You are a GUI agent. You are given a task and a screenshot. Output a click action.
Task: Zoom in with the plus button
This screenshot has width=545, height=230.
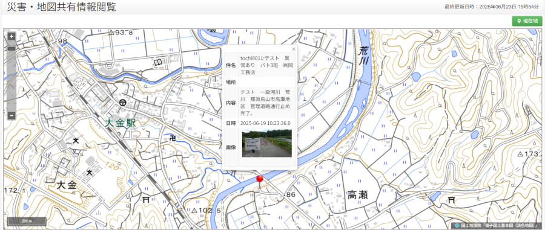coord(12,36)
